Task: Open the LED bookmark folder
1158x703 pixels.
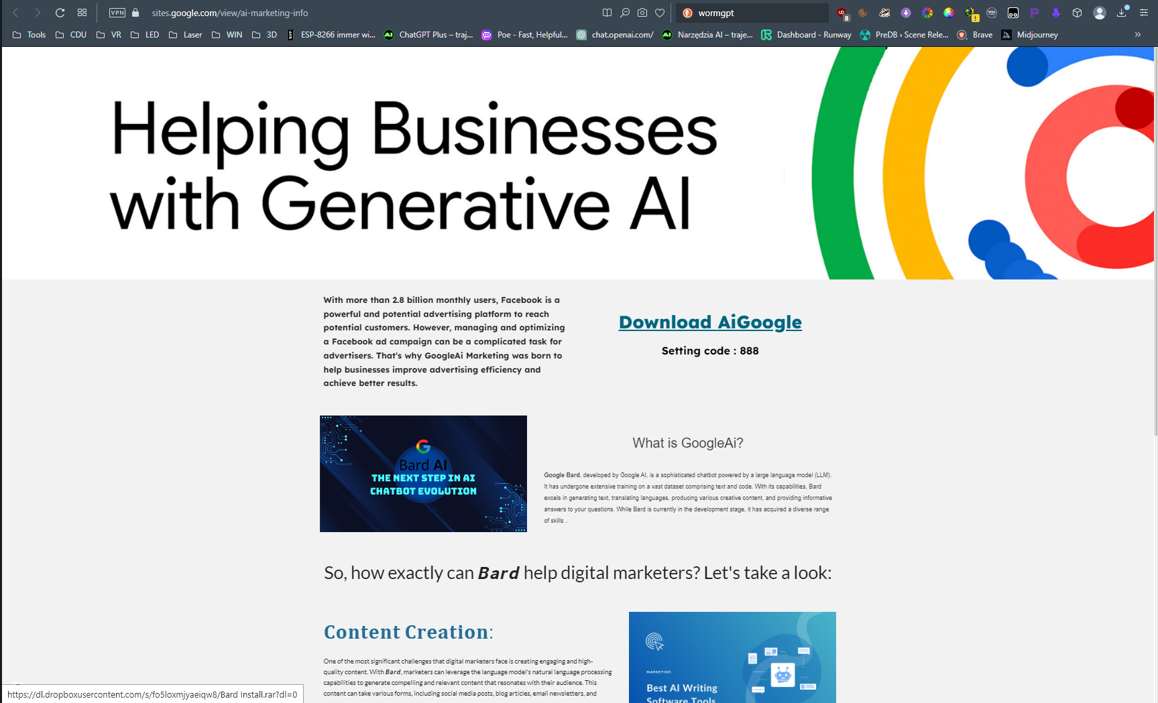Action: 145,35
